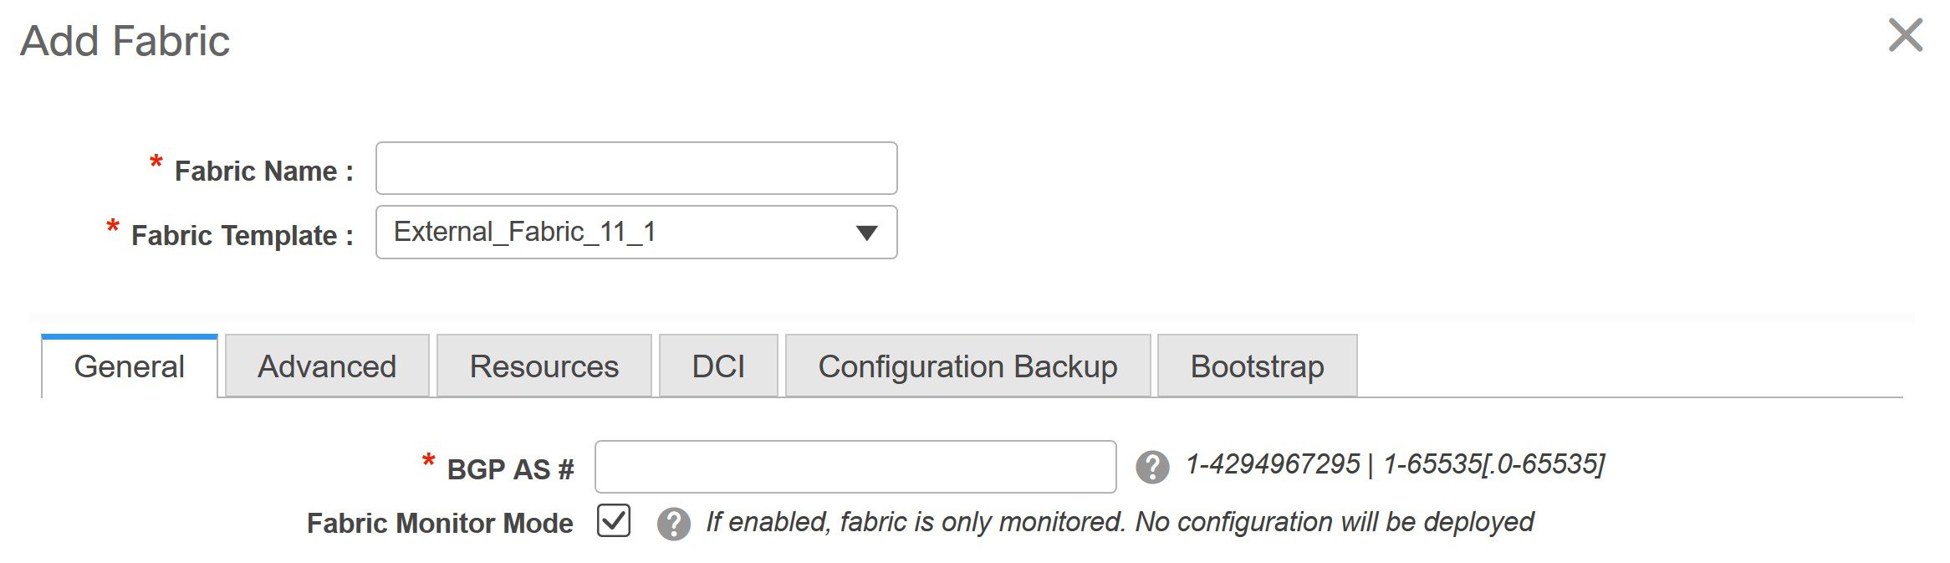
Task: Click the Fabric Template label
Action: [242, 236]
